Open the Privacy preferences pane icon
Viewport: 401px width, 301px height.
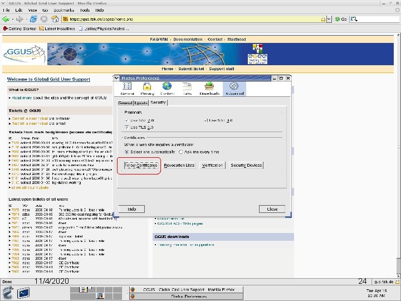(x=147, y=89)
